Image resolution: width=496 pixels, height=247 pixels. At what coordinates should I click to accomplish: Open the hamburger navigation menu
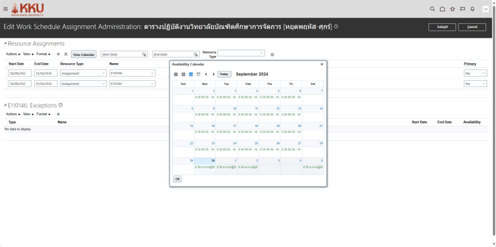tap(5, 9)
